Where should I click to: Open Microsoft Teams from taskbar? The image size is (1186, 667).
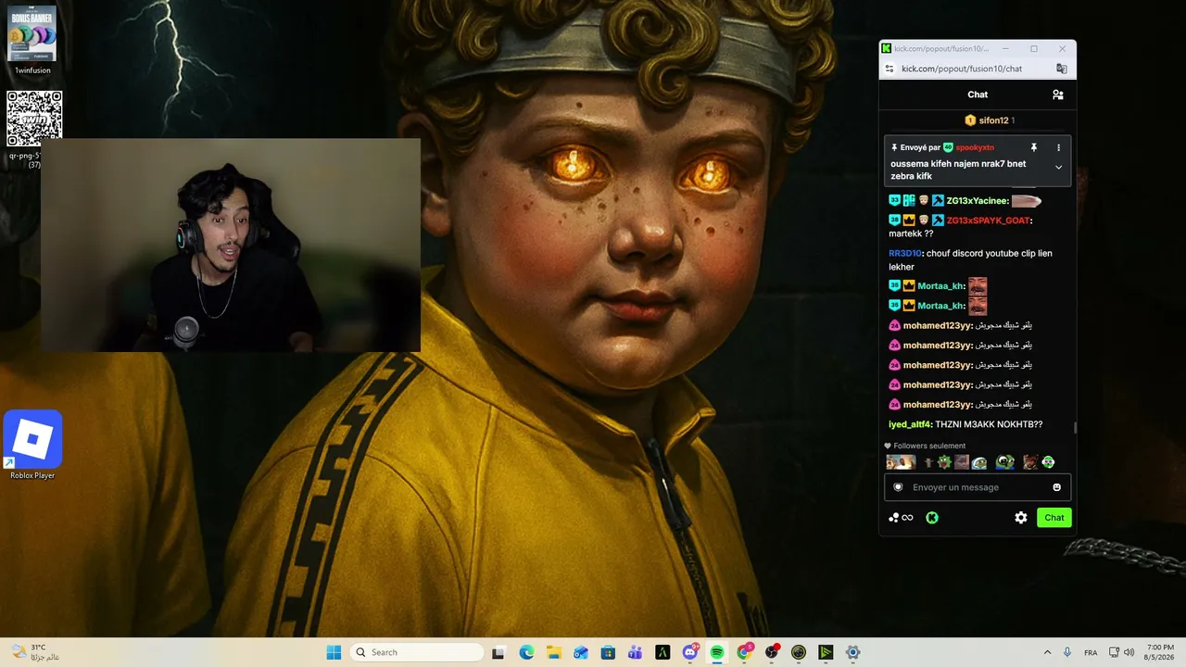pyautogui.click(x=635, y=652)
